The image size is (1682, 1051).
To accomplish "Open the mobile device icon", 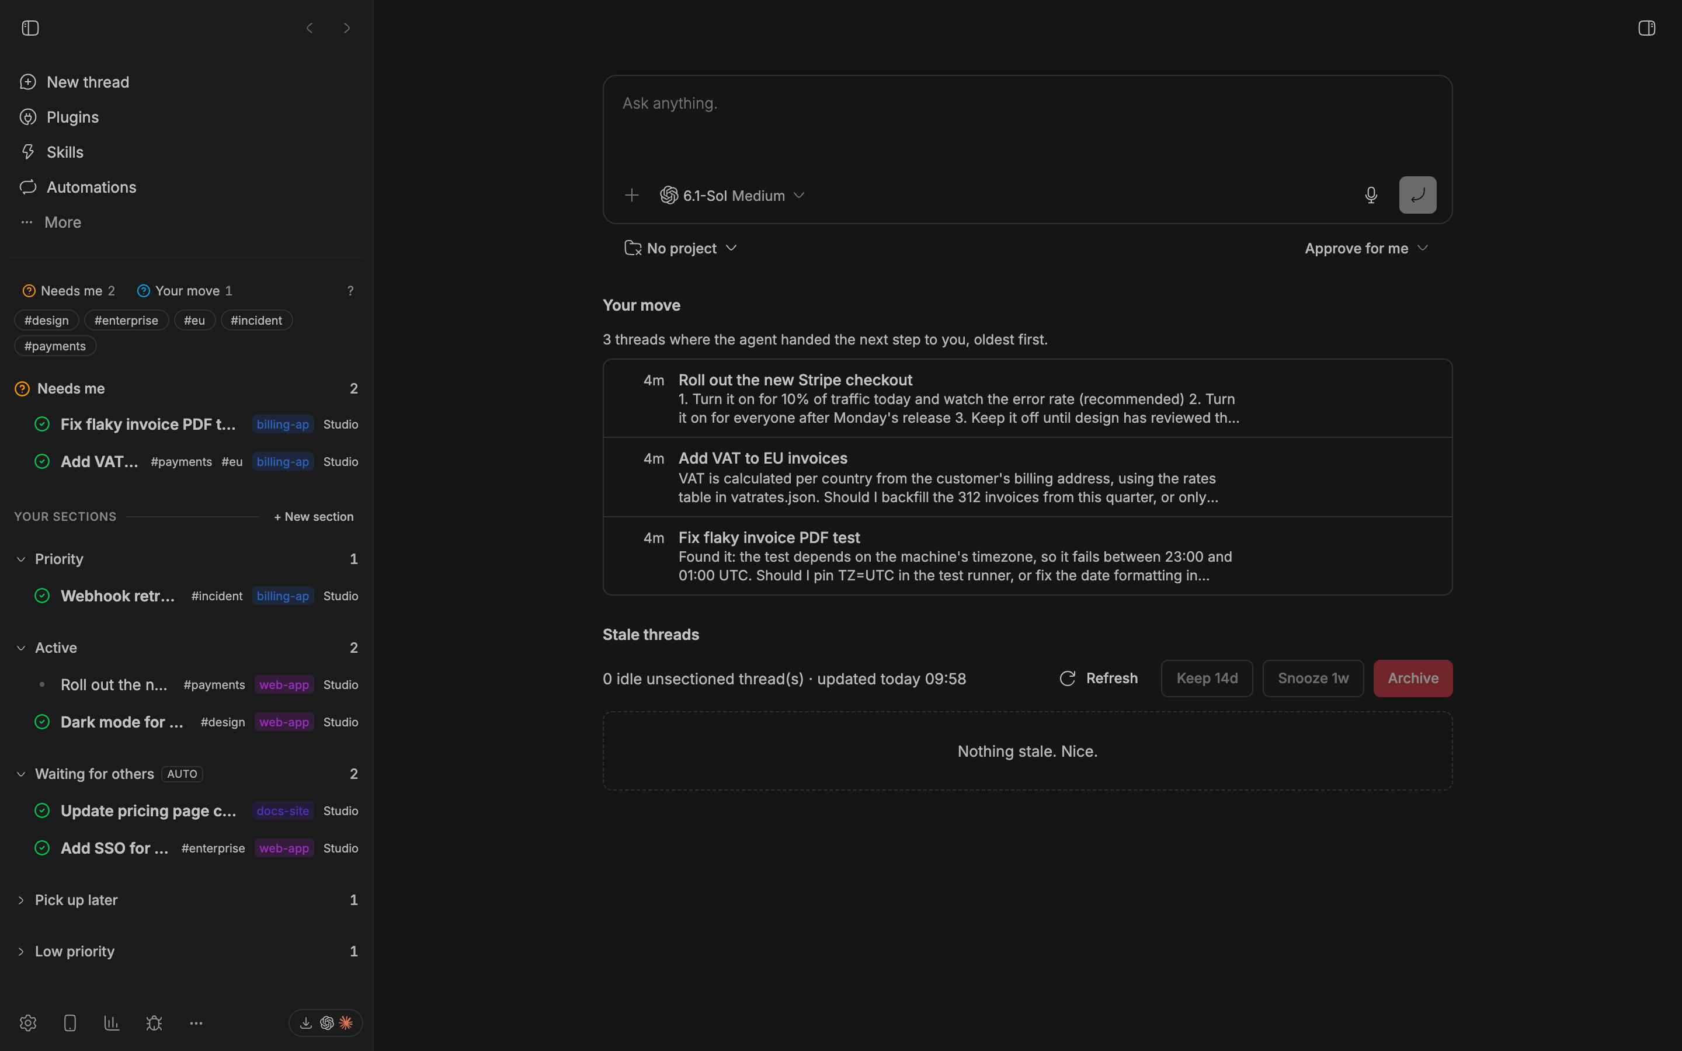I will click(x=70, y=1022).
